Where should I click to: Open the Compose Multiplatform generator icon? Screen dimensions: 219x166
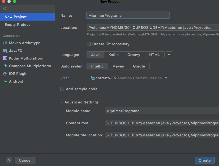(x=5, y=66)
